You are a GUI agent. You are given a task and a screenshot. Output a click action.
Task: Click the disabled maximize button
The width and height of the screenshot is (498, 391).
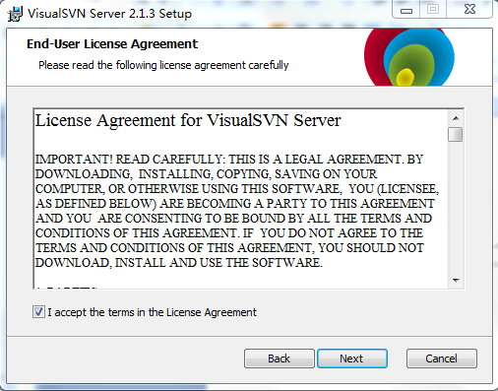(433, 10)
